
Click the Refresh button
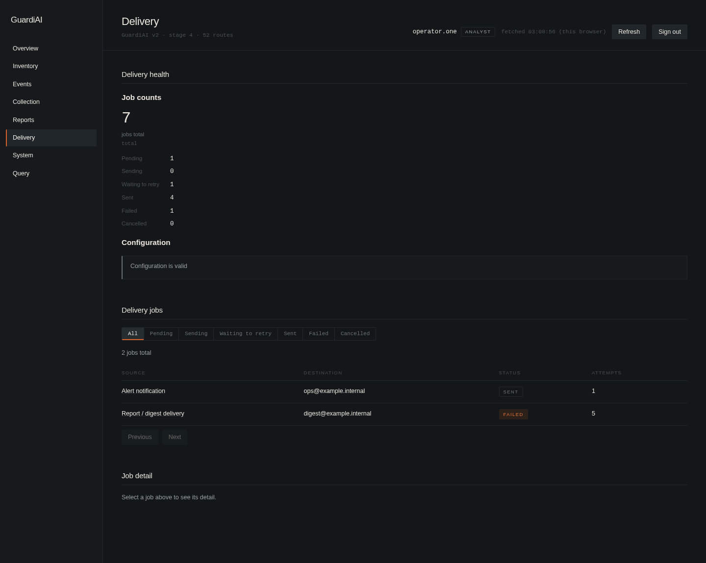[629, 32]
